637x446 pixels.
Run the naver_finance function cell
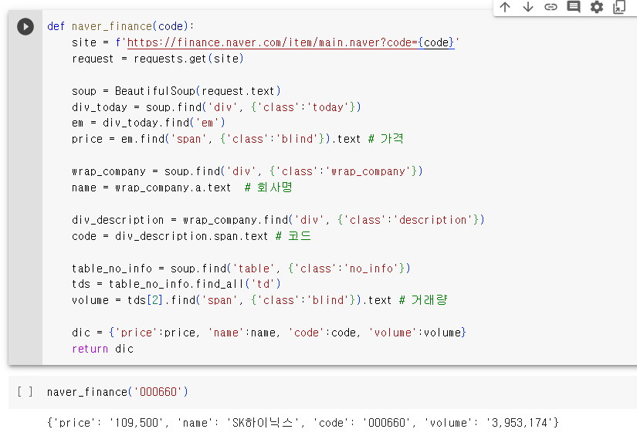tap(25, 27)
